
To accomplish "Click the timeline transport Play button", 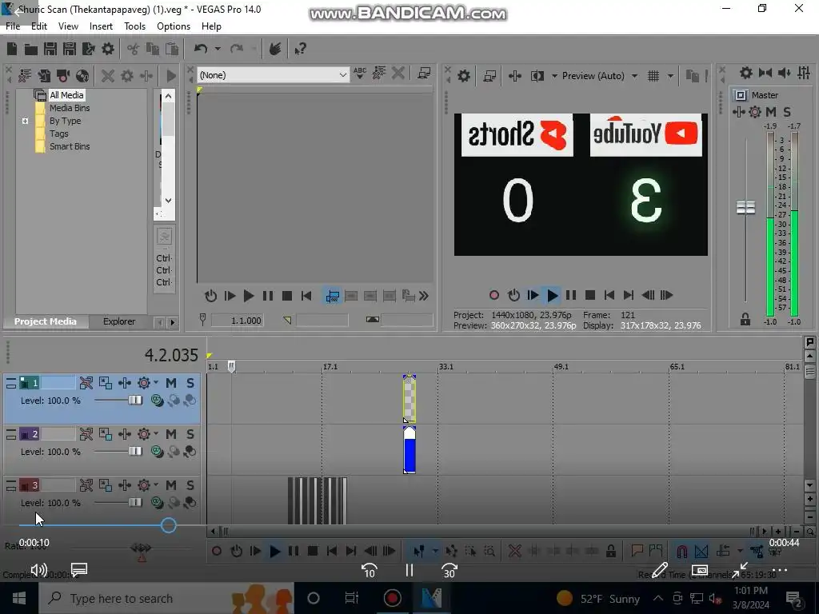I will (x=274, y=551).
